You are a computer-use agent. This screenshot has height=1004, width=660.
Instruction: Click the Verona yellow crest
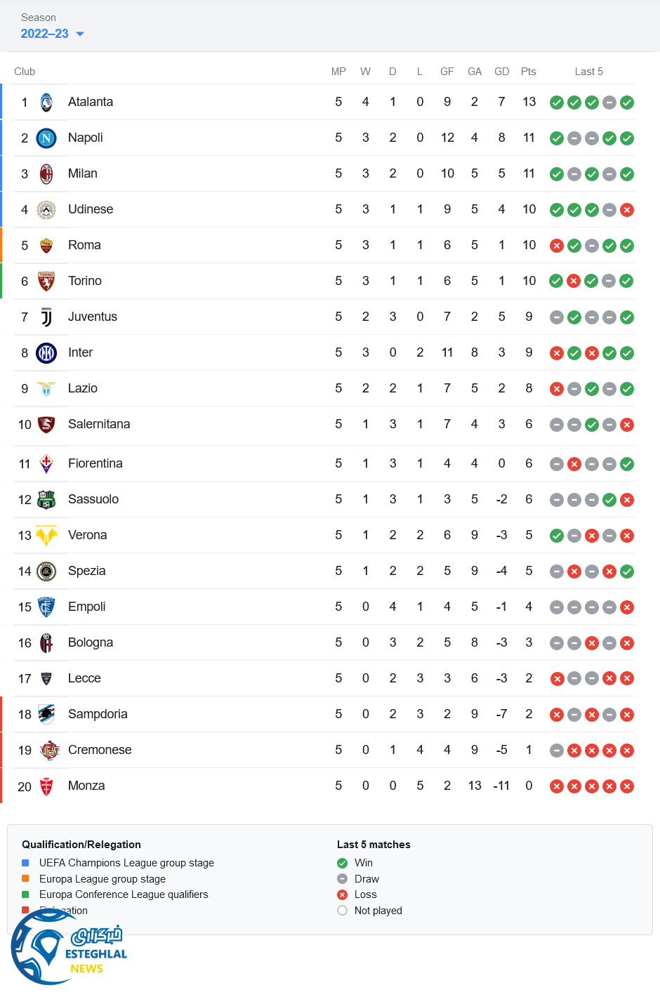[x=46, y=536]
